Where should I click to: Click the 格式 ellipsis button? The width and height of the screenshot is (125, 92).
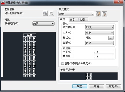[111, 38]
